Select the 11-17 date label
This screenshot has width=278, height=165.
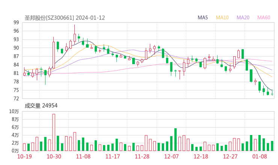[113, 156]
